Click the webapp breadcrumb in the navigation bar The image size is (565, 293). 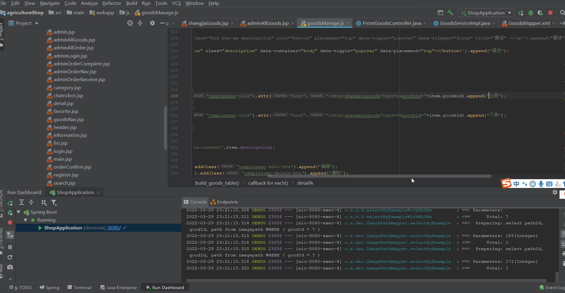(102, 12)
